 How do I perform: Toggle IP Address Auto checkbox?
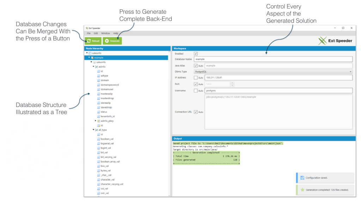pyautogui.click(x=196, y=78)
